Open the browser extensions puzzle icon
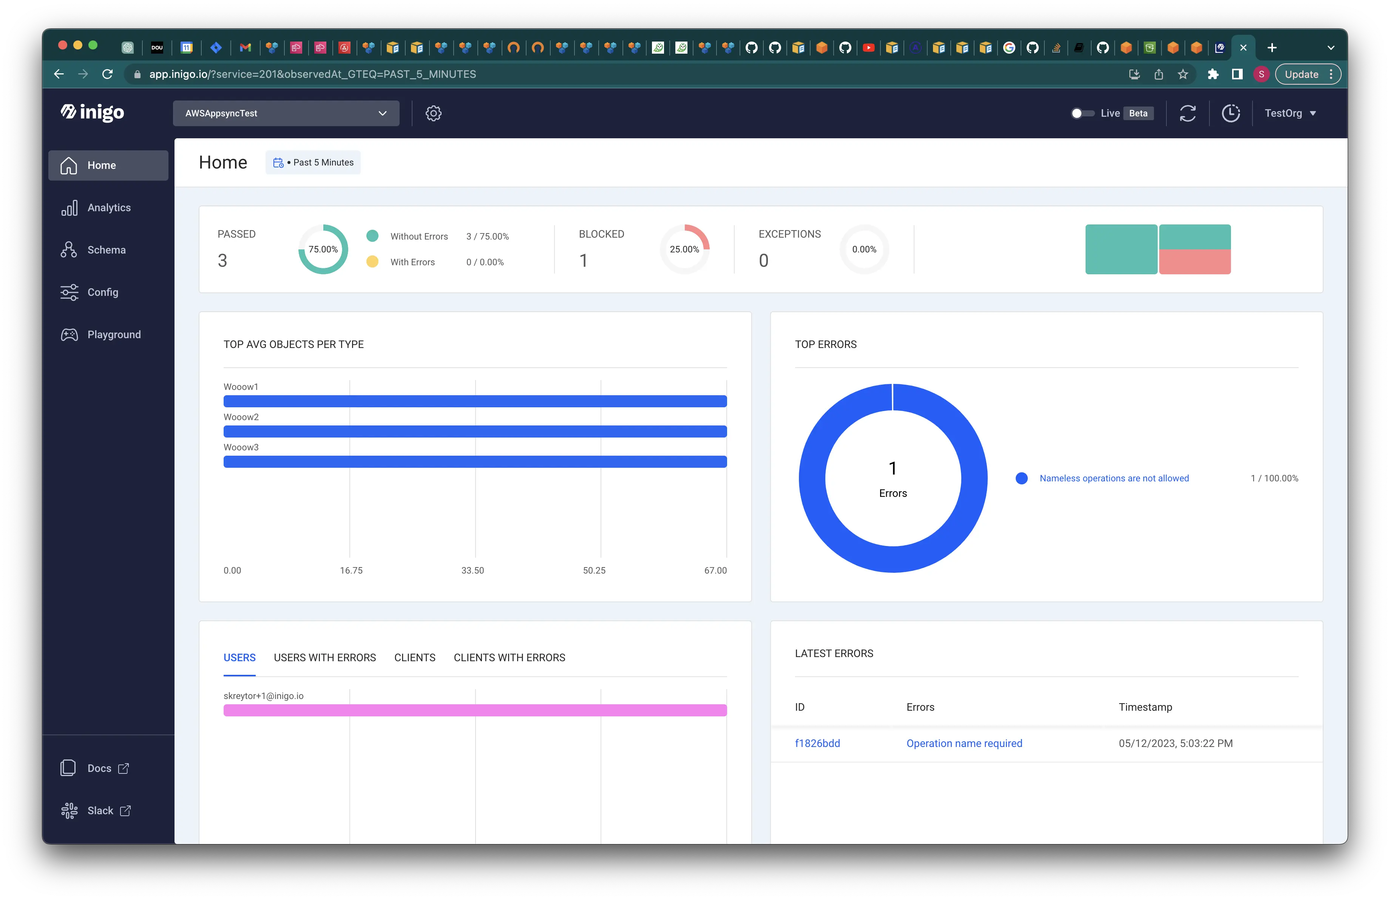The height and width of the screenshot is (900, 1390). (1213, 74)
